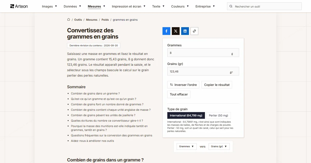Click the Dernière révision du contenu date badge
The height and width of the screenshot is (163, 311).
94,45
